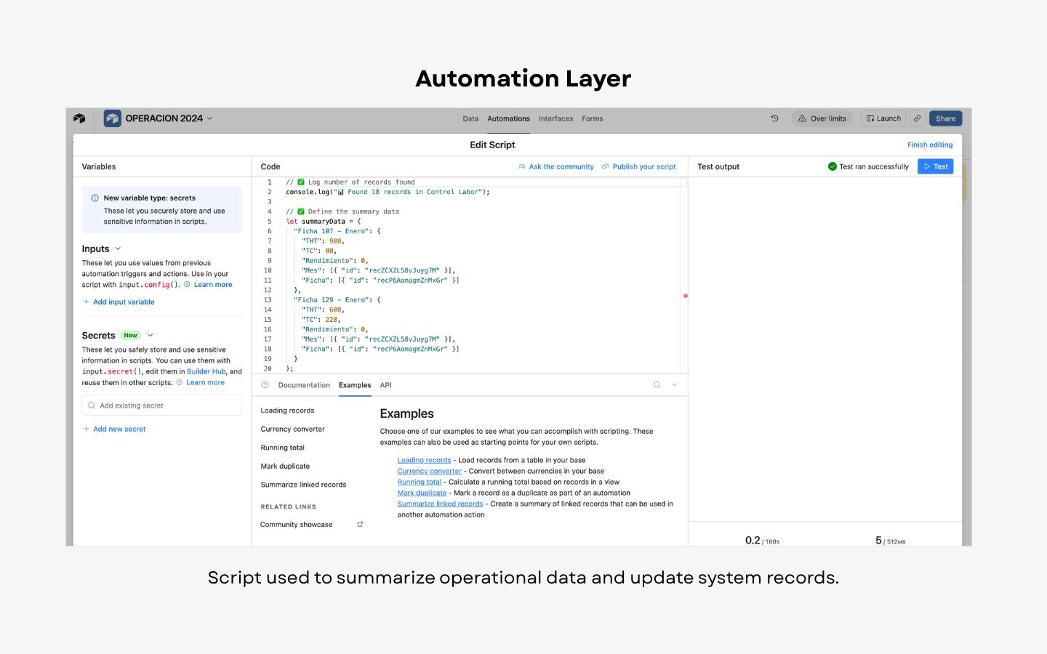Select Summarize linked records in the examples sidebar

(x=303, y=485)
